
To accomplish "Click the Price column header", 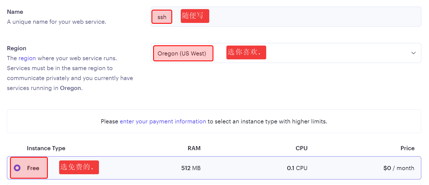I will 407,148.
